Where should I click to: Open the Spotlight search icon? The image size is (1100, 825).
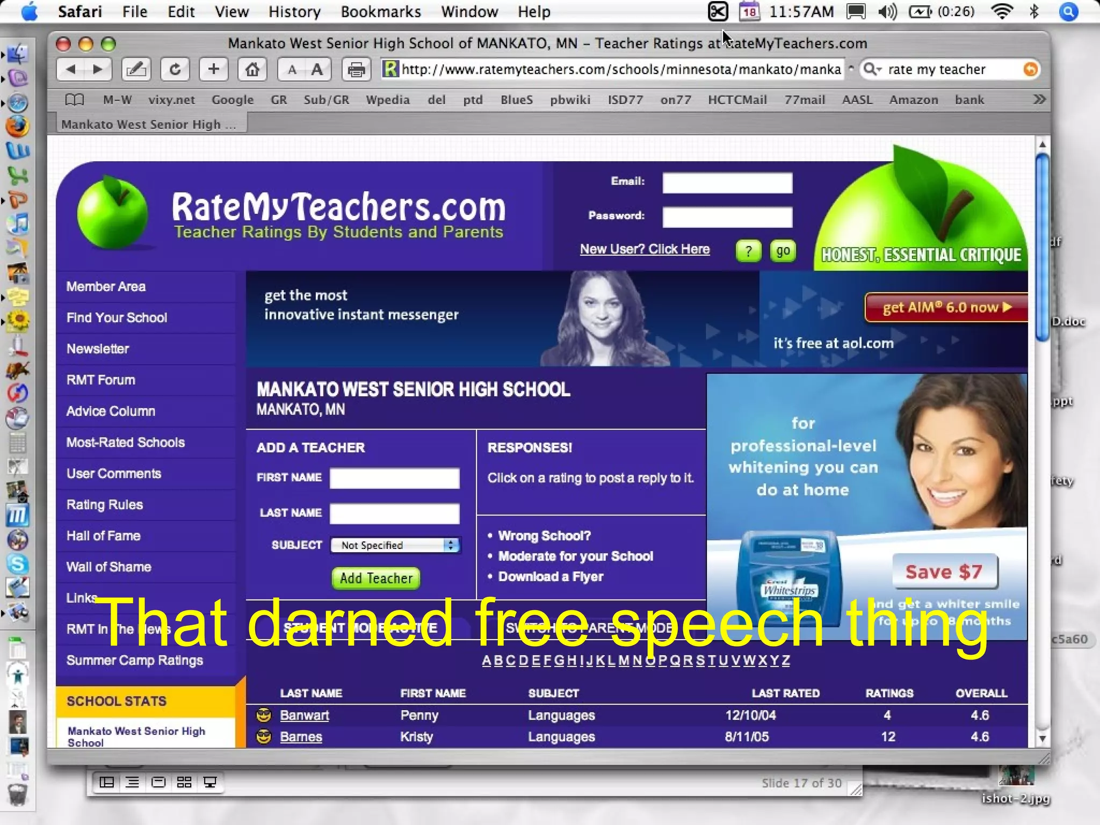click(1069, 12)
